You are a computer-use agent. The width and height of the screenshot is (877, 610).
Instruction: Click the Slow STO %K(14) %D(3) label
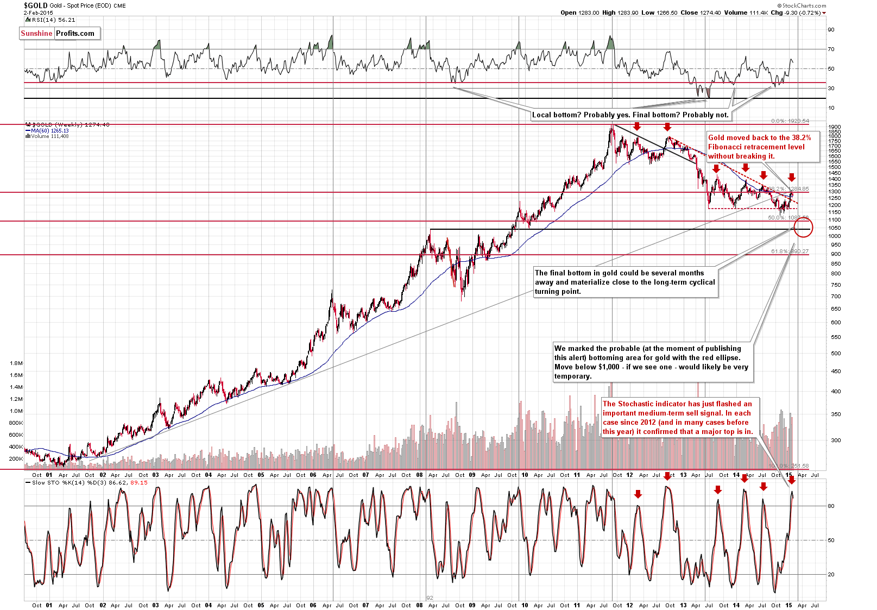[x=67, y=482]
